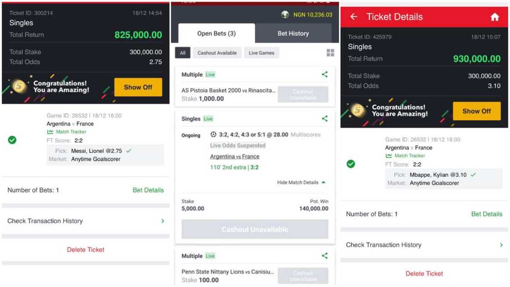Viewport: 510px width, 287px height.
Task: Go home via the house icon
Action: click(x=495, y=17)
